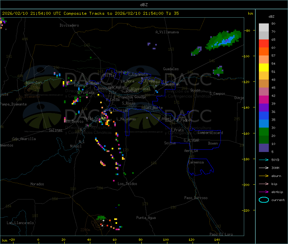
Task: Click the white 30HM arrow in legend
Action: tap(264, 168)
